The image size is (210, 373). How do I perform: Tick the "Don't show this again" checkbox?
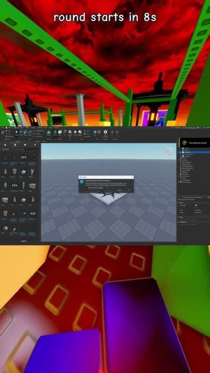point(87,188)
